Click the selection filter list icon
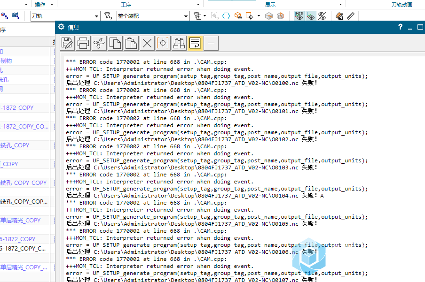 coord(197,16)
